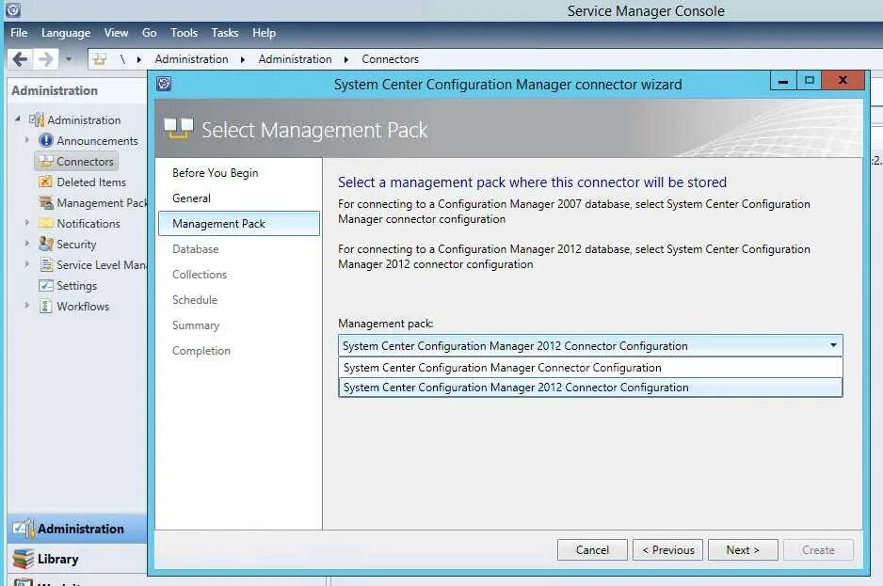Minimize the connector wizard window
The width and height of the screenshot is (883, 586).
click(x=783, y=81)
